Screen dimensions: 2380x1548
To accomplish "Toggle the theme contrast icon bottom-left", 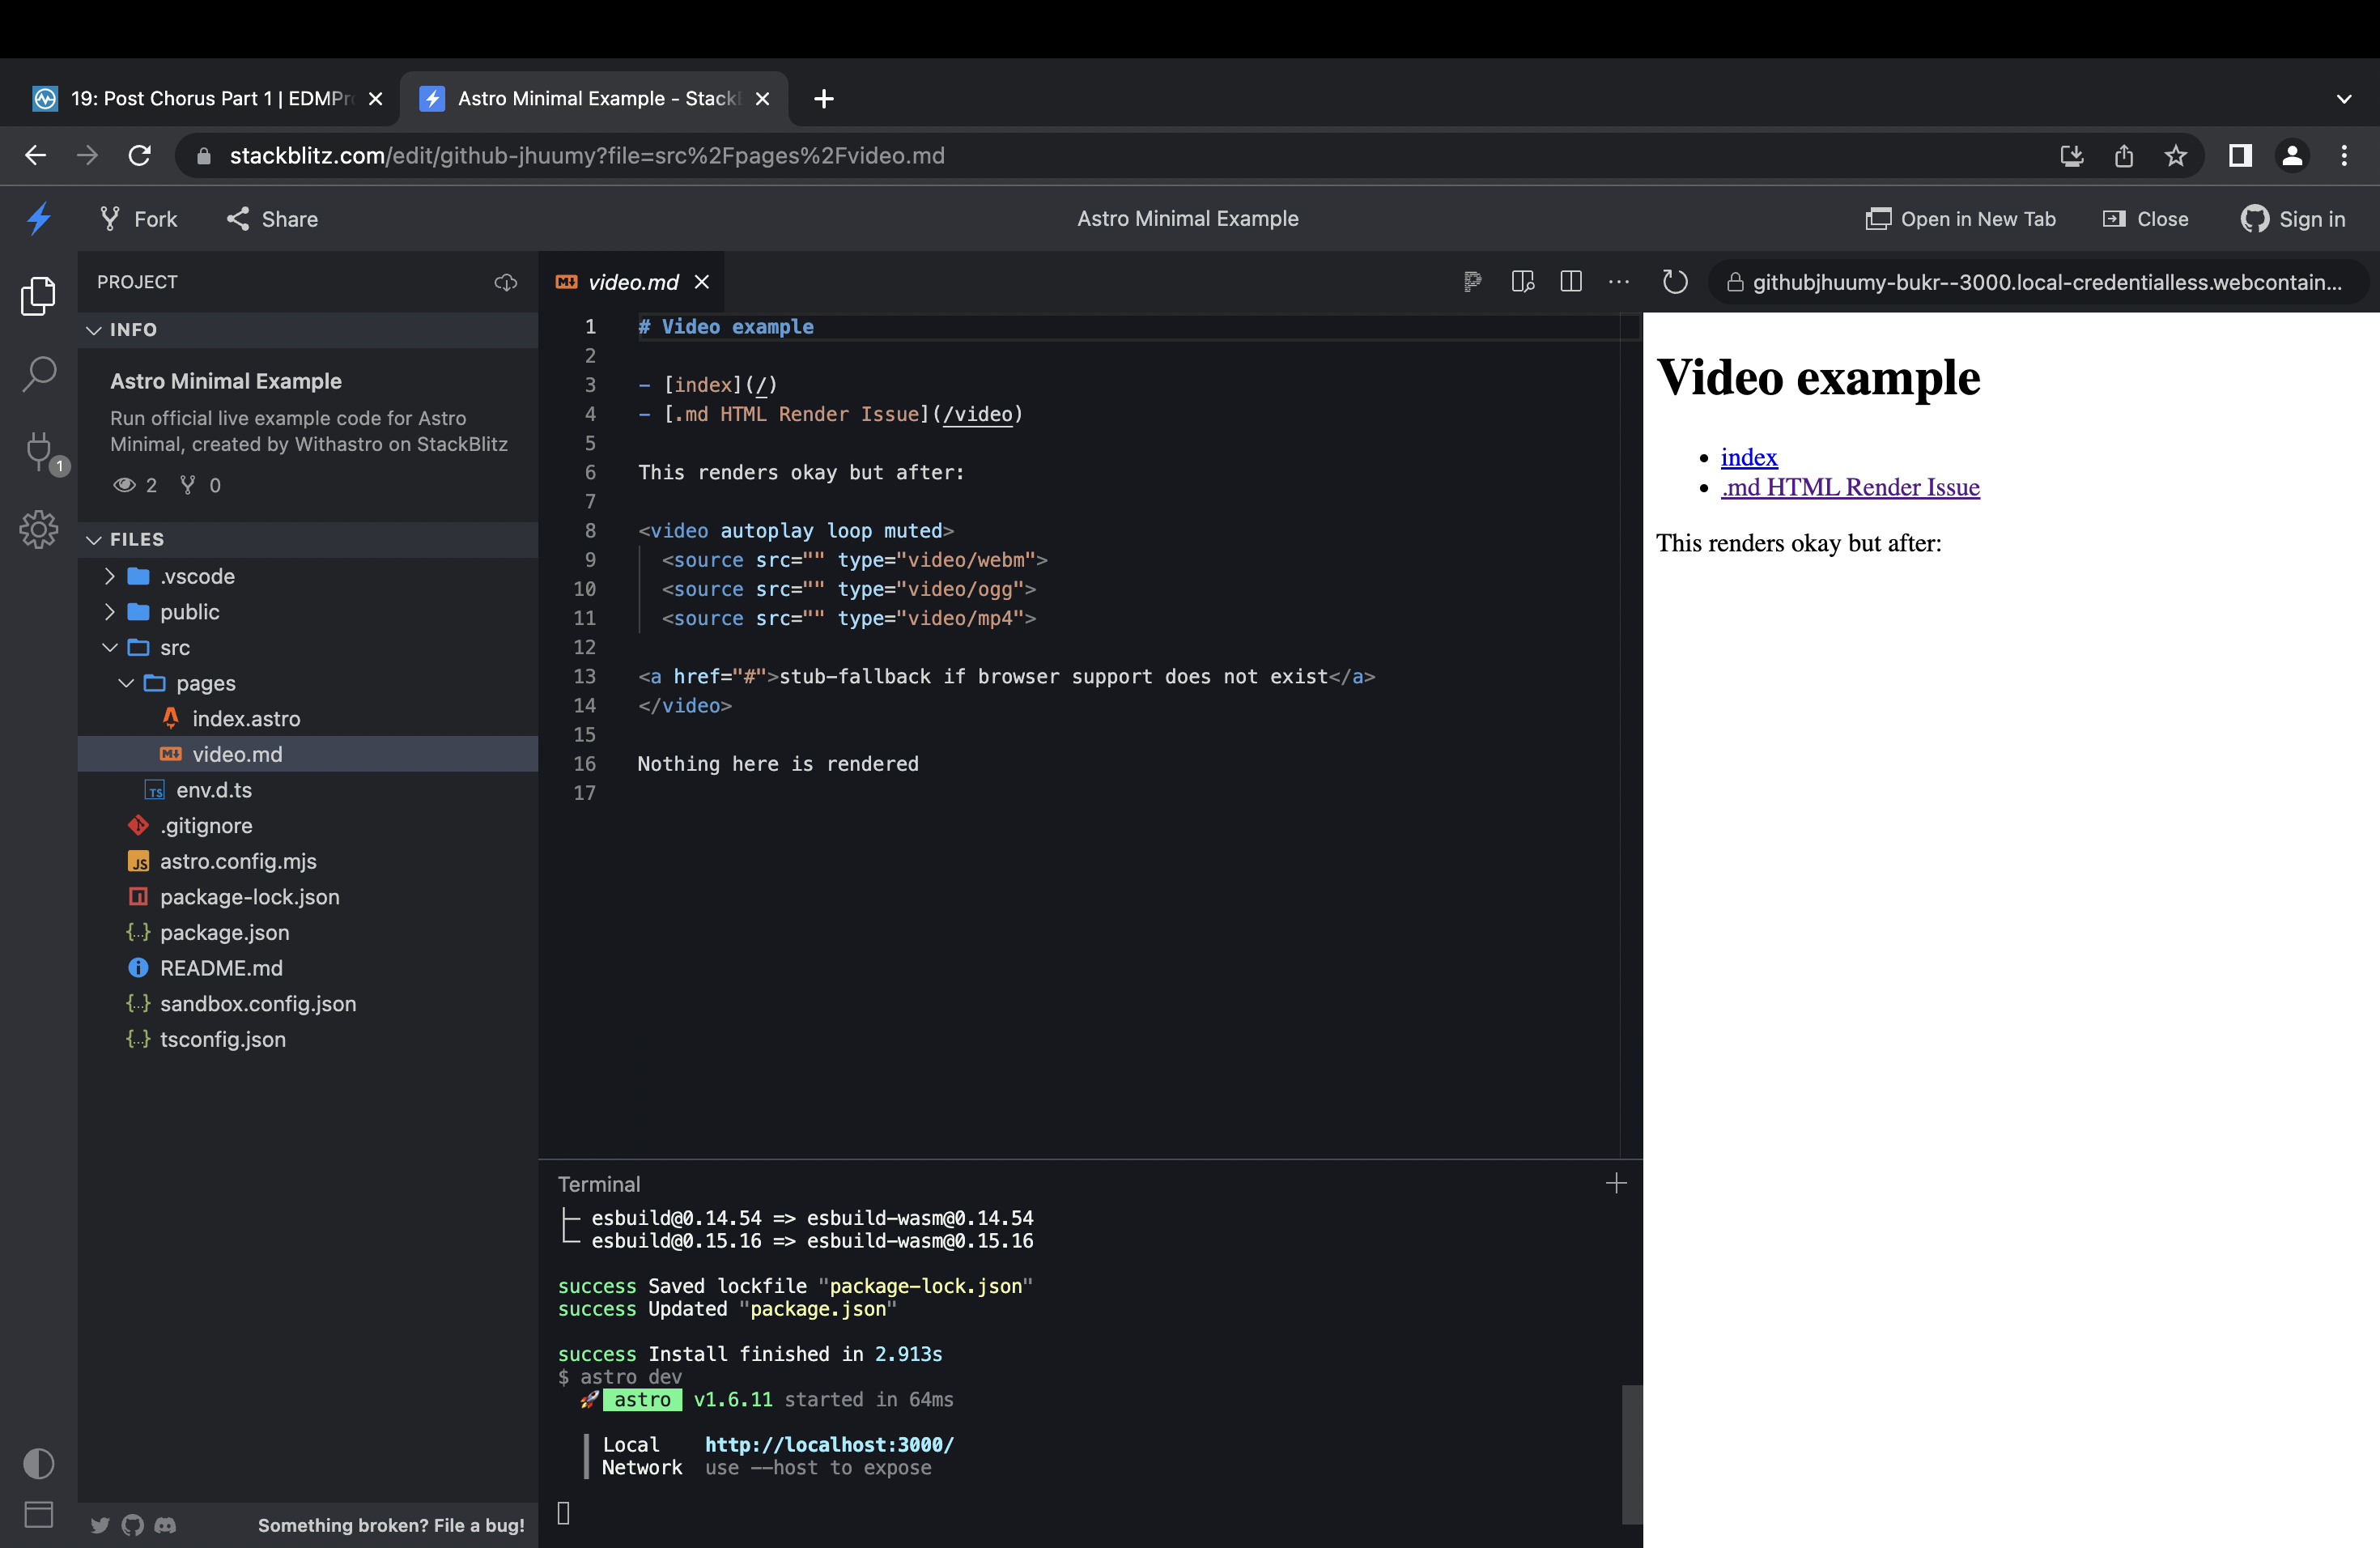I will [x=39, y=1463].
